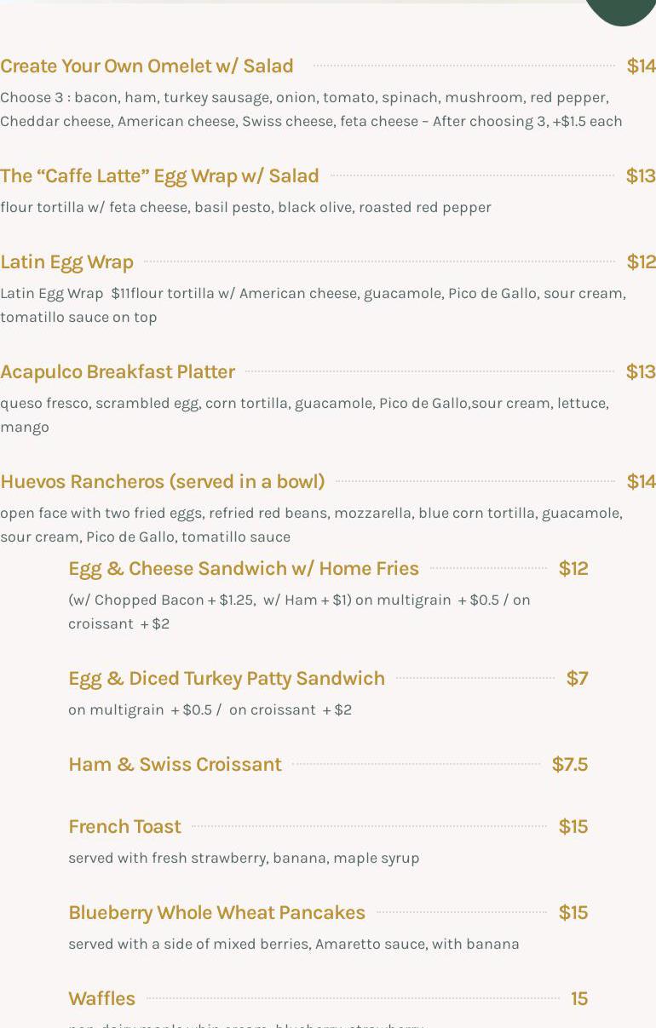The height and width of the screenshot is (1028, 656).
Task: Click the $7 price for Turkey Patty Sandwich
Action: pos(578,678)
